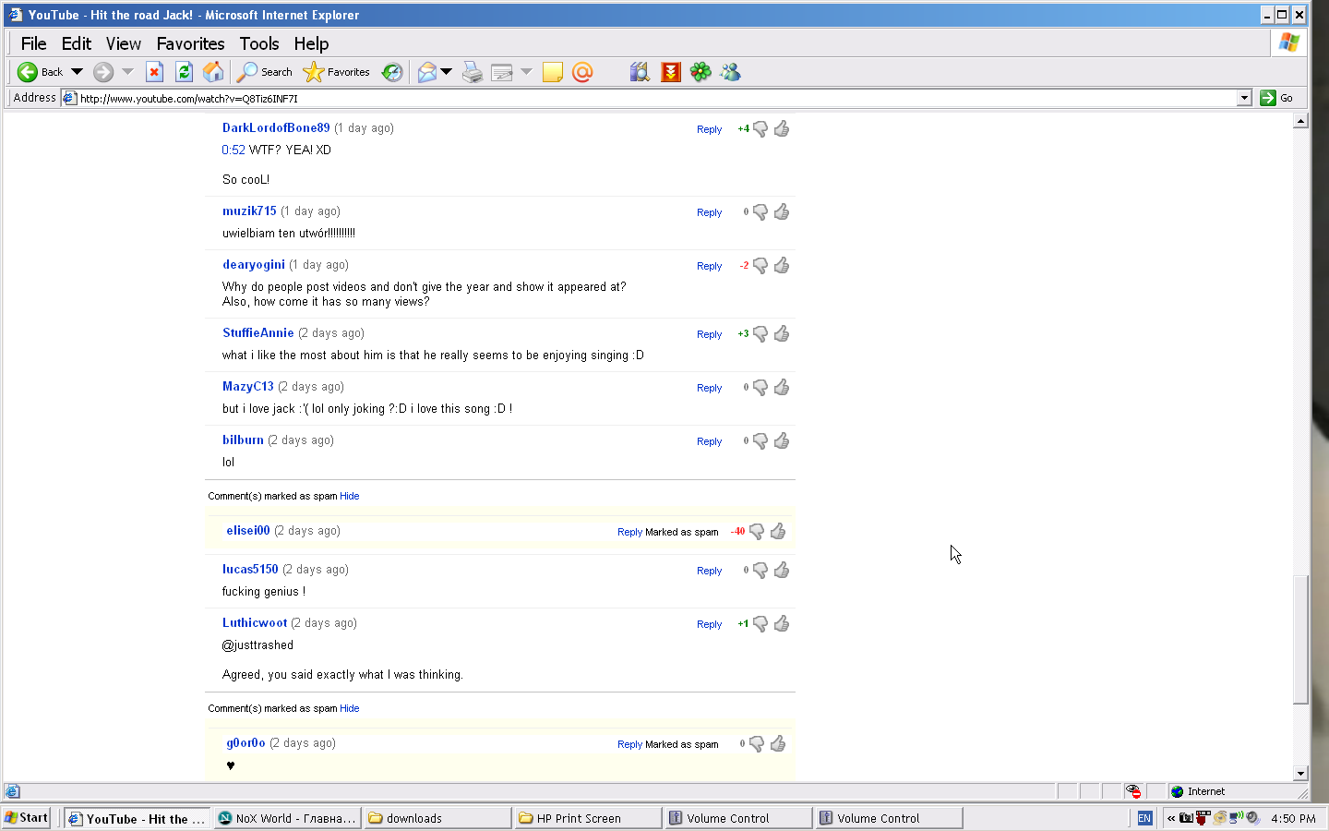Thumbs up StuffieAnnie's comment

[x=782, y=333]
